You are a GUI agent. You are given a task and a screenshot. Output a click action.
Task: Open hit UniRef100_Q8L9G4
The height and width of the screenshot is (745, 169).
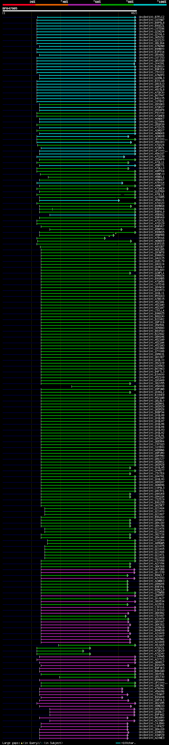pos(151,43)
